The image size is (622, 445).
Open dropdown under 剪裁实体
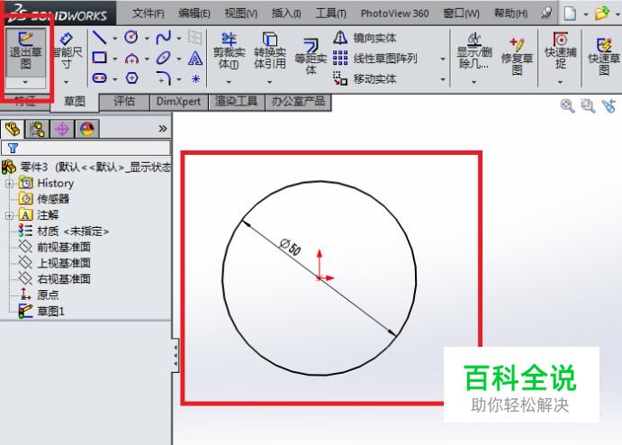pyautogui.click(x=229, y=82)
